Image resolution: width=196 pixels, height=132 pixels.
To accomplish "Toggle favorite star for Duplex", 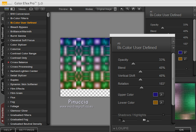I will point(8,80).
